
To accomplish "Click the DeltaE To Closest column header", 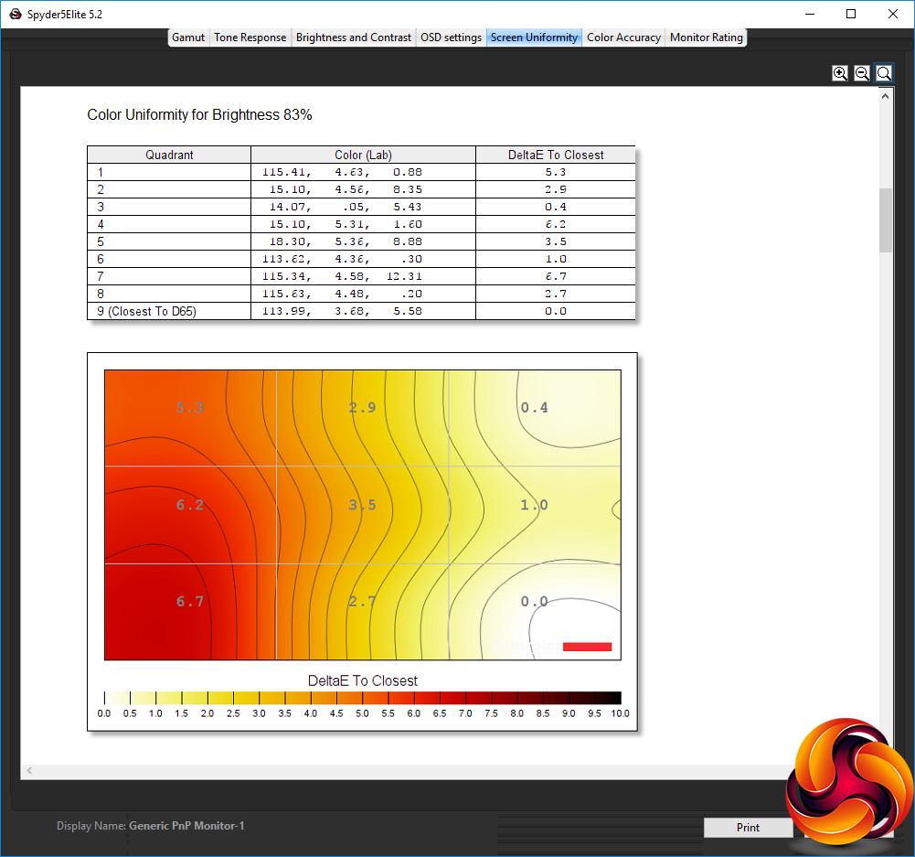I will click(556, 155).
